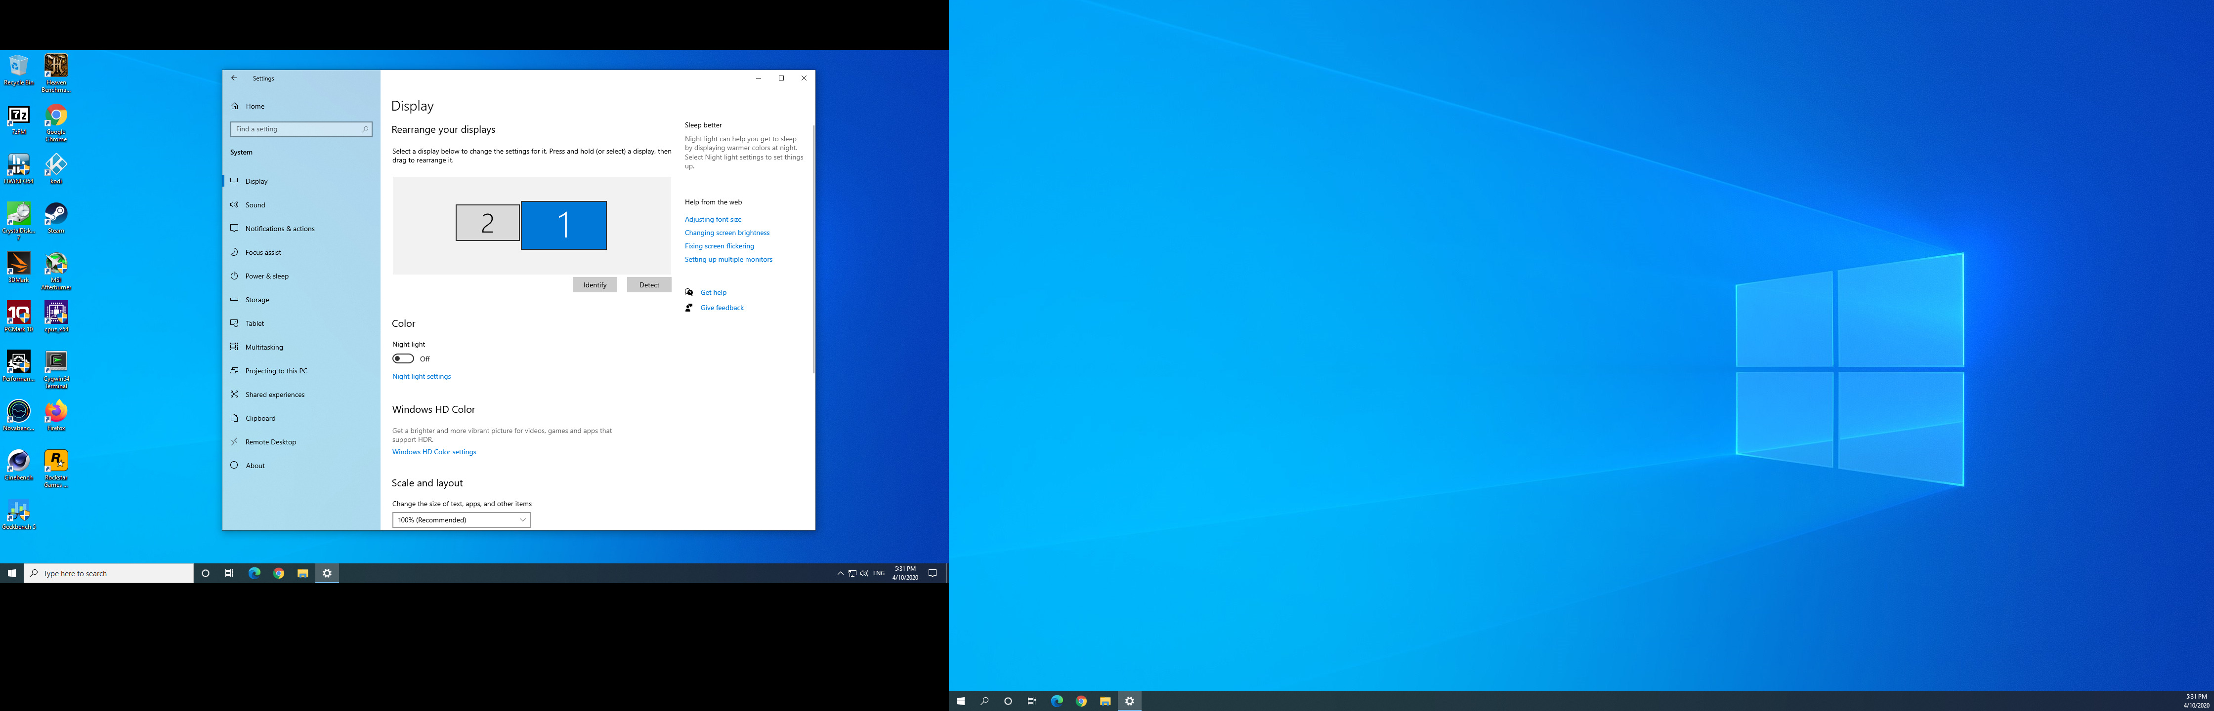2214x711 pixels.
Task: Select Rockstar Games Launcher desktop icon
Action: (x=56, y=469)
